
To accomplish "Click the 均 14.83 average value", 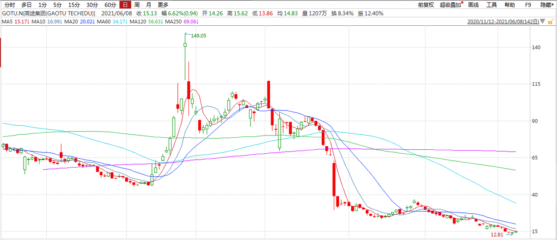I will [287, 13].
